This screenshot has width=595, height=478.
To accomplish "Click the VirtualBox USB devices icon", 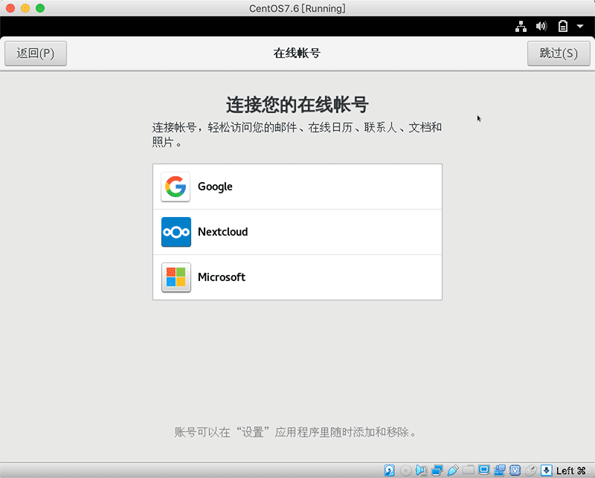I will click(x=452, y=470).
